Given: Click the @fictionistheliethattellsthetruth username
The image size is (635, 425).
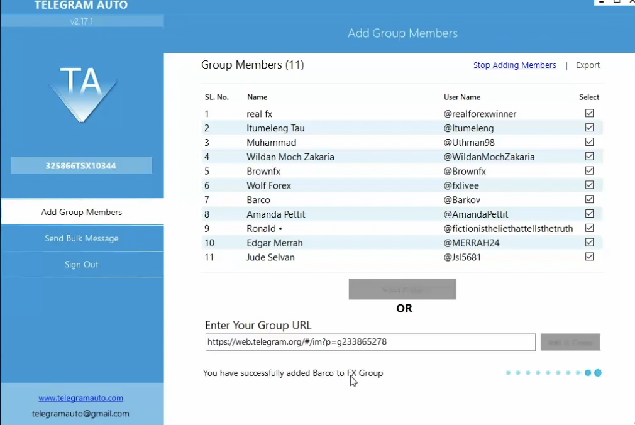Looking at the screenshot, I should coord(508,228).
